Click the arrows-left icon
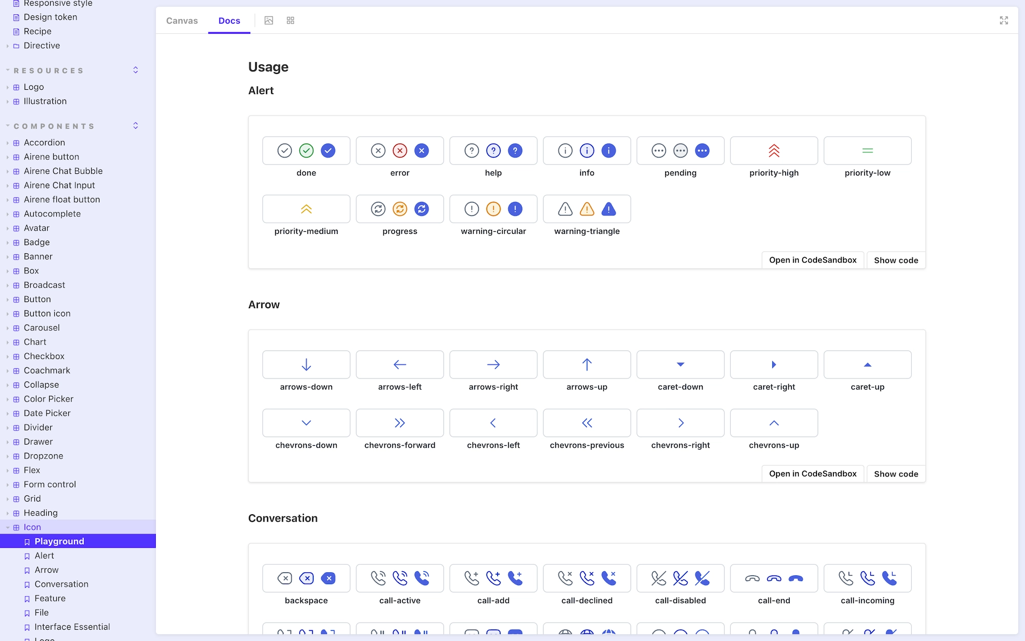 click(x=400, y=365)
